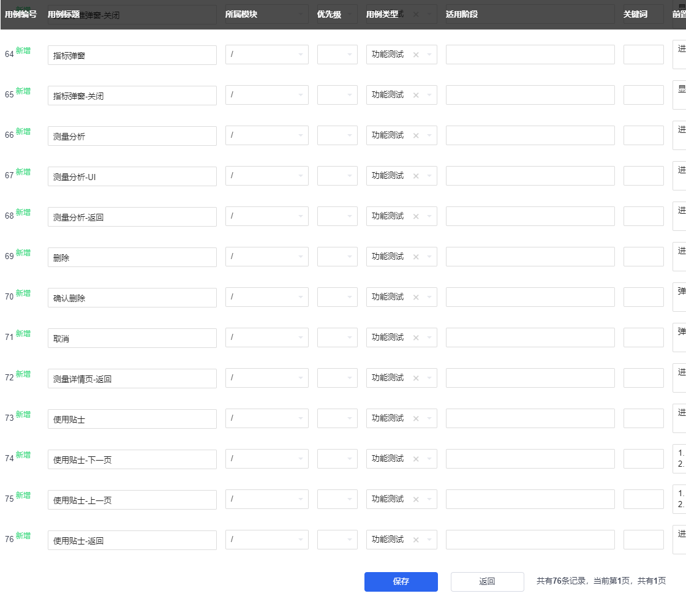Click row number 73
This screenshot has width=686, height=607.
[x=9, y=418]
